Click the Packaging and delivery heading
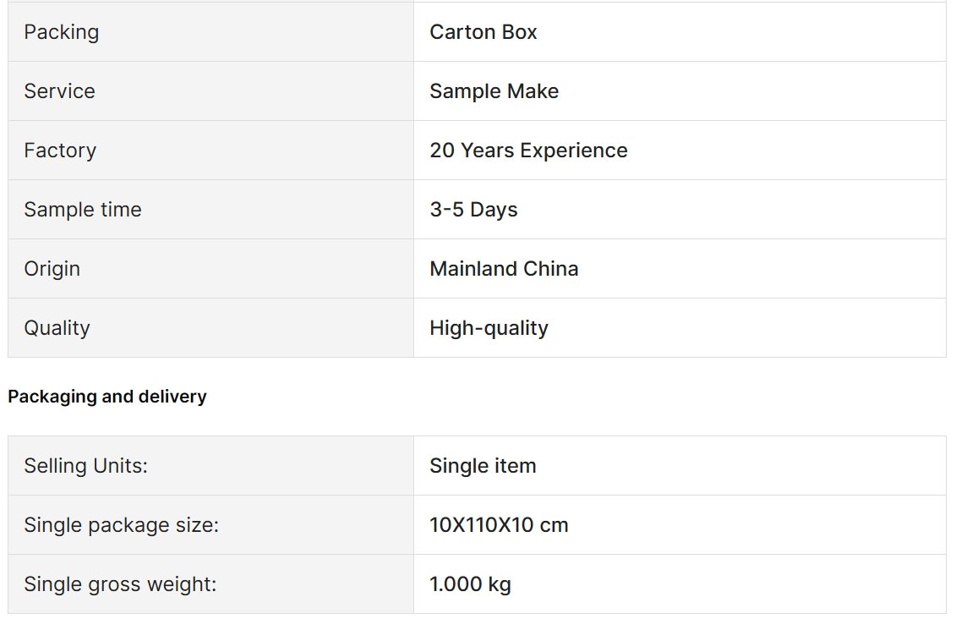 point(107,397)
